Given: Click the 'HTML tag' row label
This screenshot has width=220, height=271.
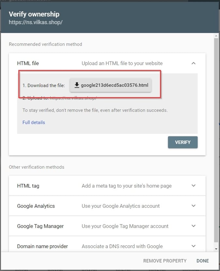Looking at the screenshot, I should coord(28,186).
